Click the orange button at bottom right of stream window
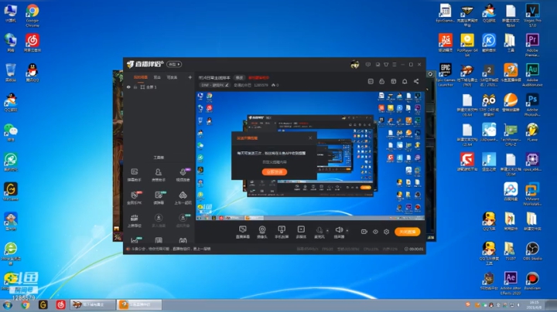Viewport: 557px width, 312px height. 408,232
